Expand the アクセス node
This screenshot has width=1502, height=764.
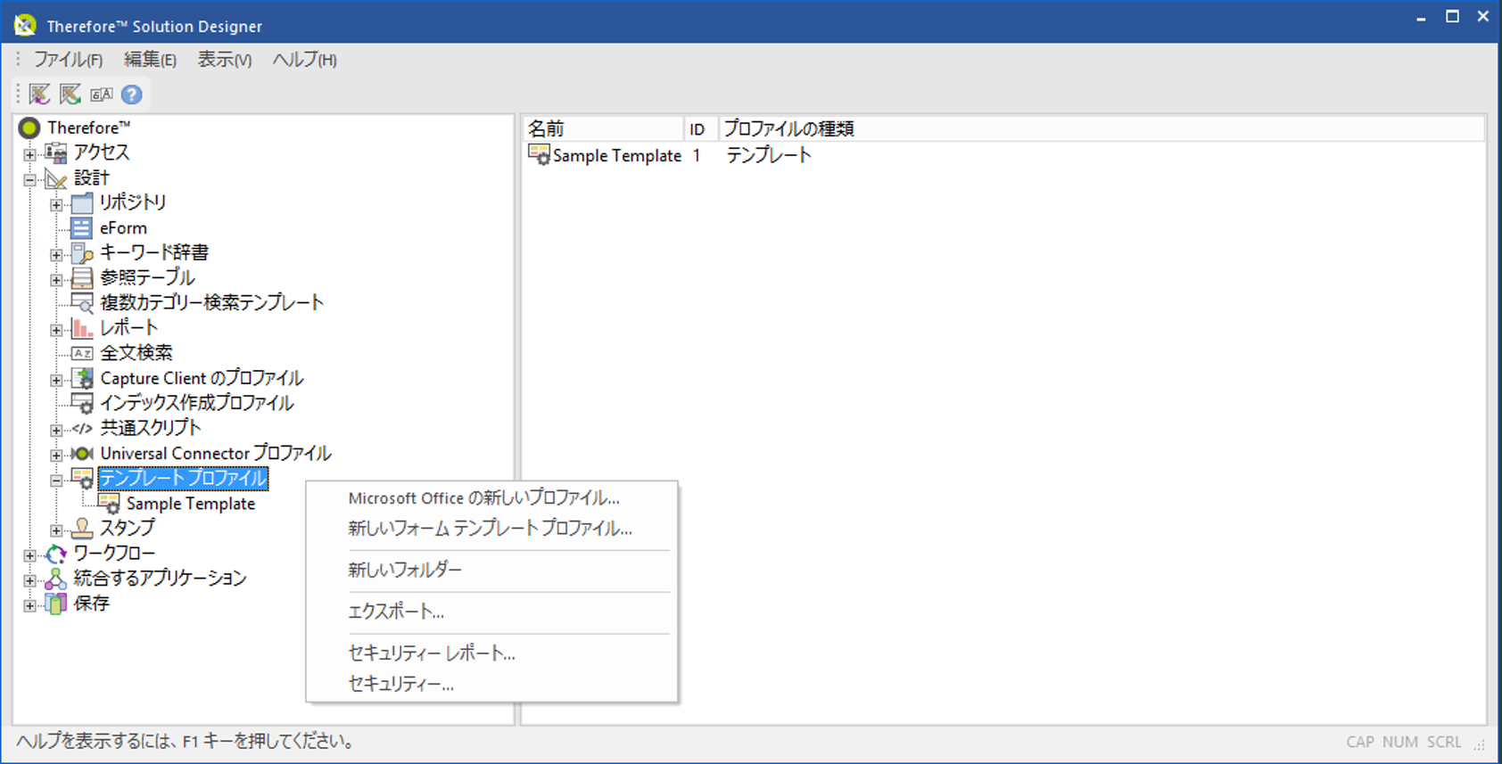pos(29,154)
